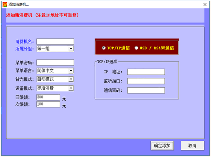Focus the 消费机名 input field
211x157 pixels.
[55, 42]
